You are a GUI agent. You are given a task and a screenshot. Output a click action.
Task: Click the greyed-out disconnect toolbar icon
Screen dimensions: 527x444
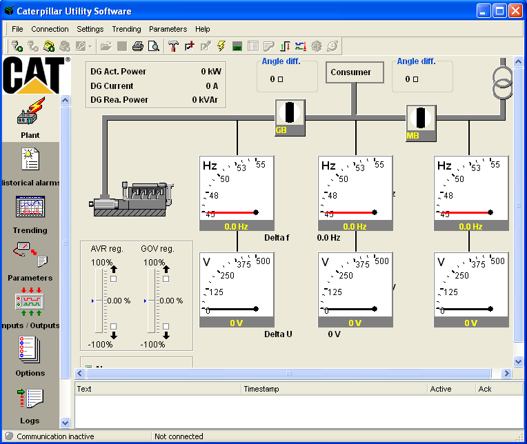point(33,46)
